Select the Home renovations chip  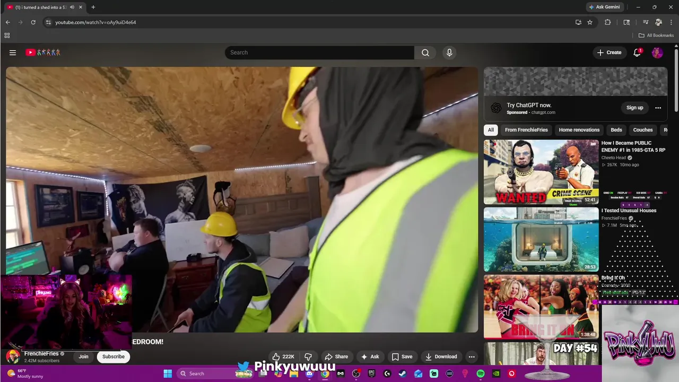click(579, 130)
